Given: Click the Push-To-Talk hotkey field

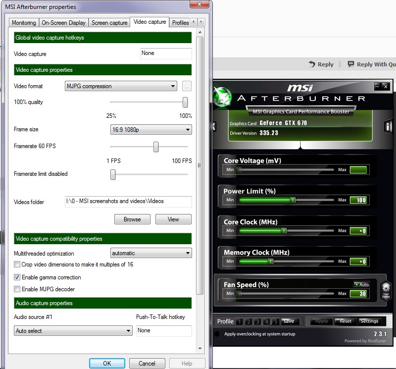Looking at the screenshot, I should coord(164,331).
